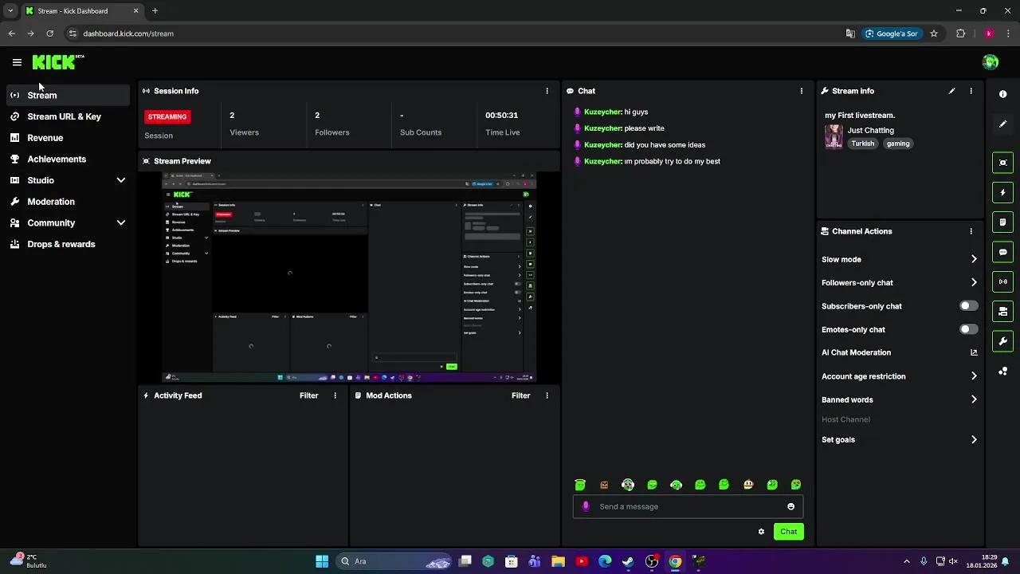Viewport: 1020px width, 574px height.
Task: Toggle document widget icon in sidebar
Action: (x=1002, y=222)
